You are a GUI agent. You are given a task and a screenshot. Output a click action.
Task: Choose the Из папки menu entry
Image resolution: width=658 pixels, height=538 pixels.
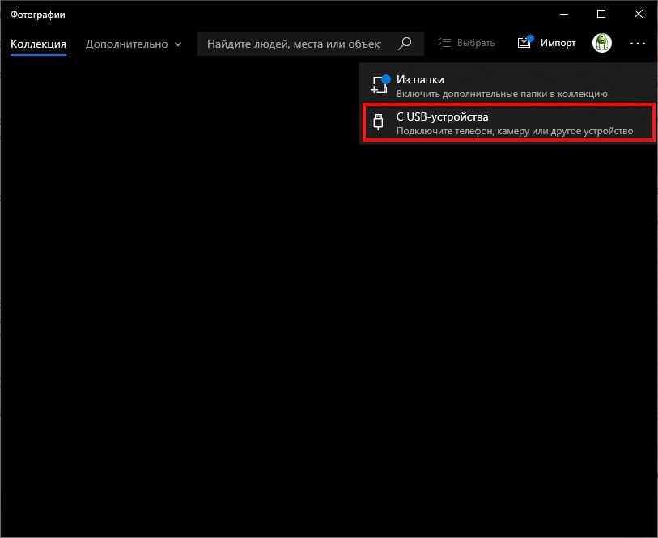coord(420,79)
